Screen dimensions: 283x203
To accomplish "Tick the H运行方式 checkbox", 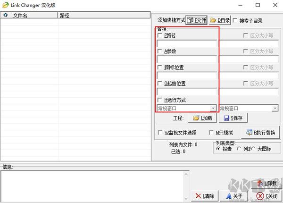I will 160,100.
